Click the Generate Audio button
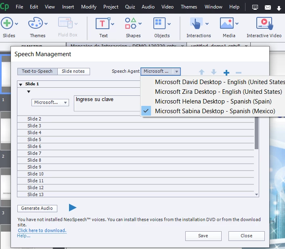285x249 pixels. [x=37, y=209]
